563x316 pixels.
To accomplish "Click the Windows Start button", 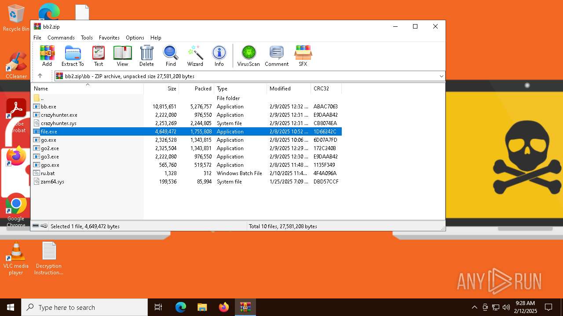I will coord(11,307).
